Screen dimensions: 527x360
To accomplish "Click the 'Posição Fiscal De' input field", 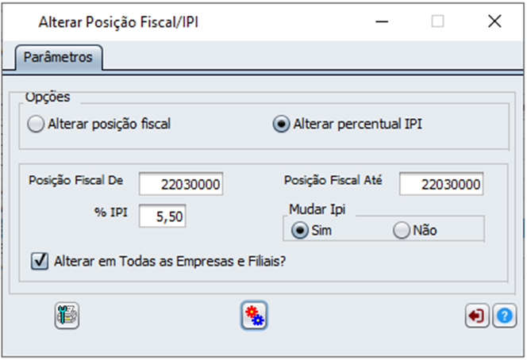I will pyautogui.click(x=181, y=184).
